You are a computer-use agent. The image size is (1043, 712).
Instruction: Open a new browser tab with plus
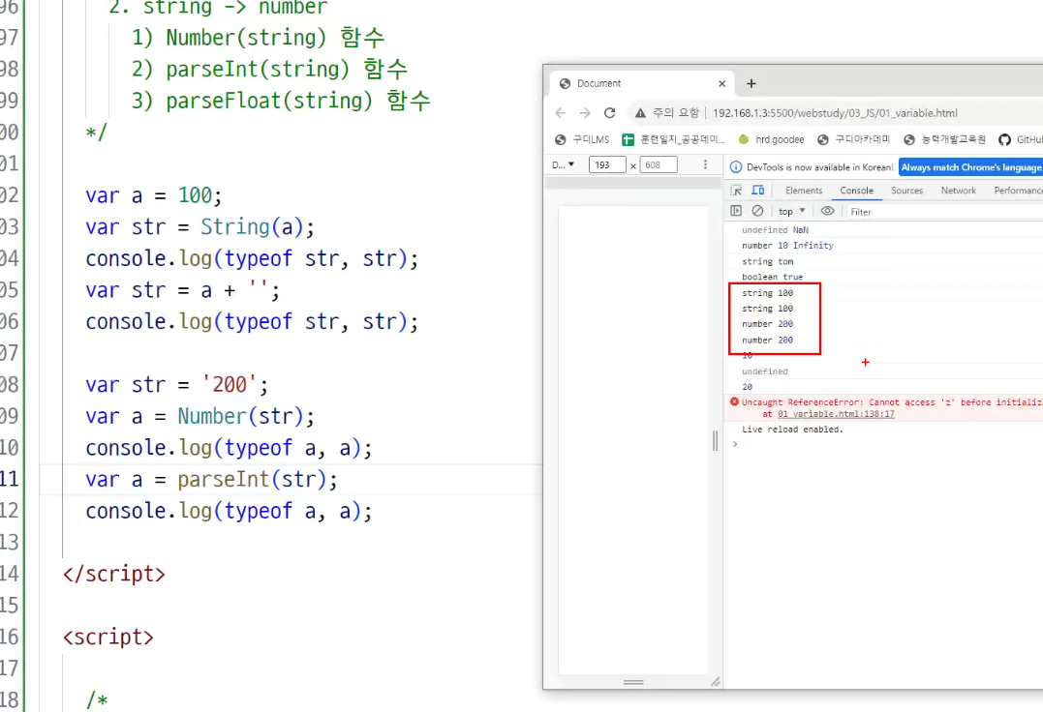point(751,84)
